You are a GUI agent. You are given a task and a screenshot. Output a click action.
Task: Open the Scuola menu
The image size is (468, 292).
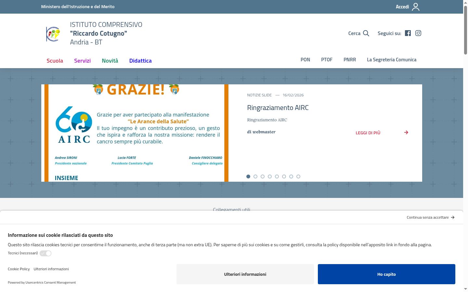point(55,61)
